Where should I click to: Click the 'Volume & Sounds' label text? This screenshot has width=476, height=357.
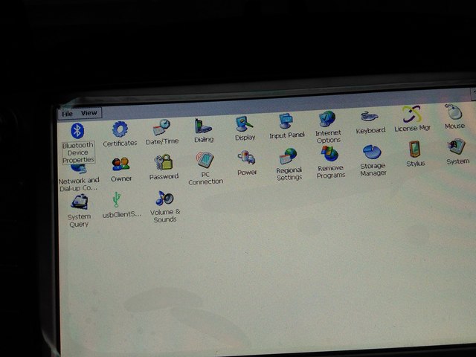[x=165, y=216]
